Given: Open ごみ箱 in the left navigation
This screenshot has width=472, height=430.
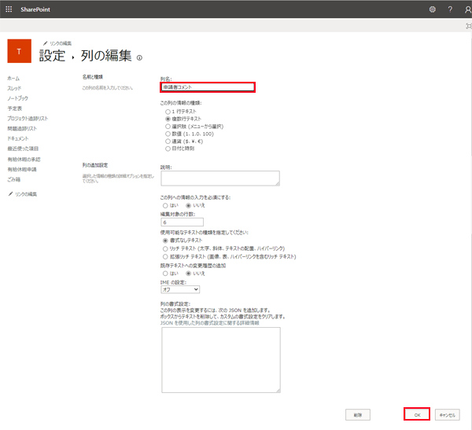Looking at the screenshot, I should pos(14,180).
